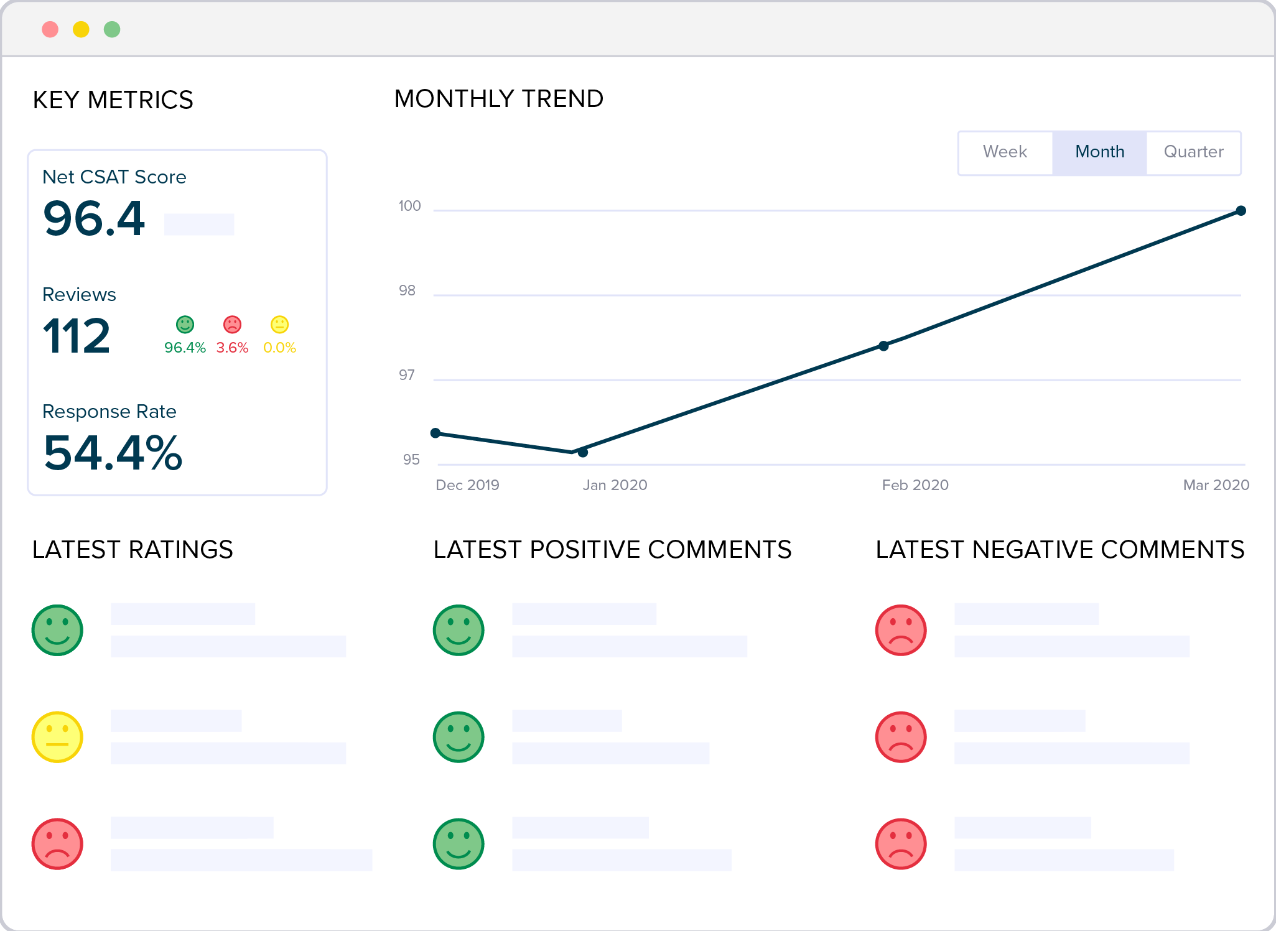Viewport: 1276px width, 931px height.
Task: Click second smiley in Latest Positive Comments
Action: click(459, 737)
